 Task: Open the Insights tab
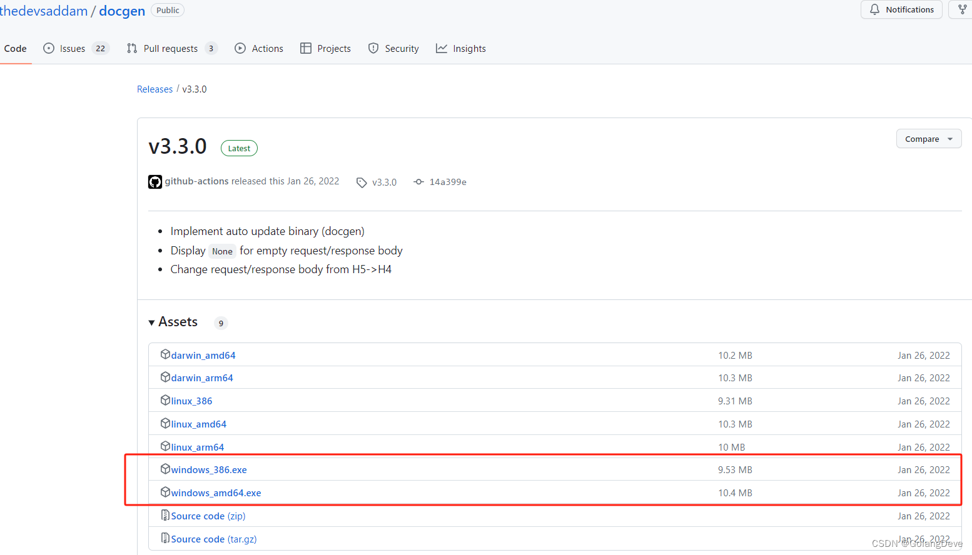click(x=461, y=49)
